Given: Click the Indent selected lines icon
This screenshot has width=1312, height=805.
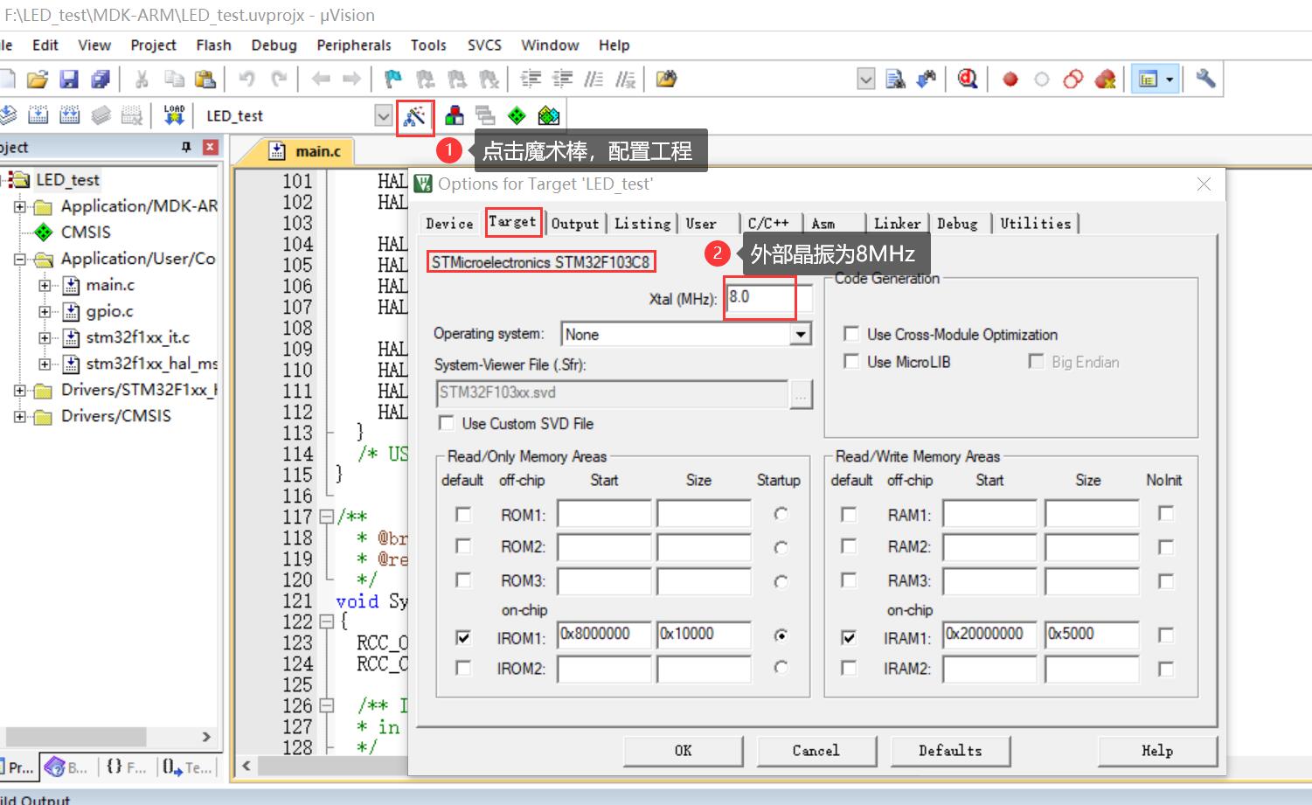Looking at the screenshot, I should [531, 80].
